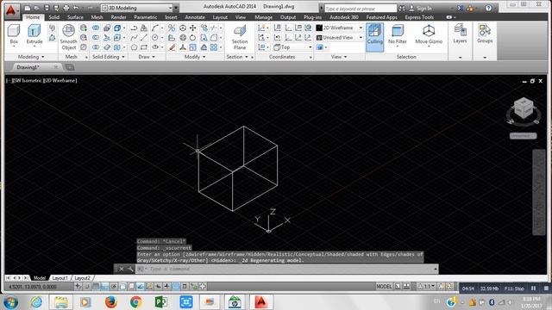Open the AutoCAD application menu button
This screenshot has height=310, width=552.
coord(11,10)
